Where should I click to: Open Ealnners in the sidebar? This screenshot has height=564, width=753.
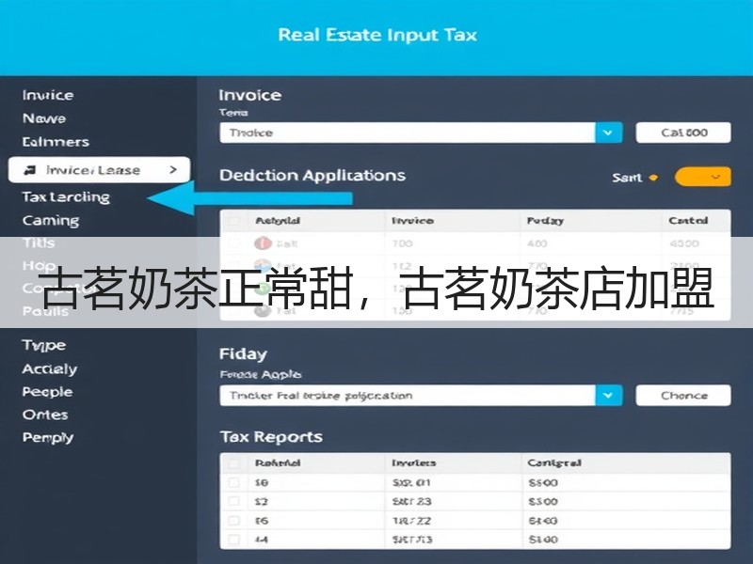[56, 142]
